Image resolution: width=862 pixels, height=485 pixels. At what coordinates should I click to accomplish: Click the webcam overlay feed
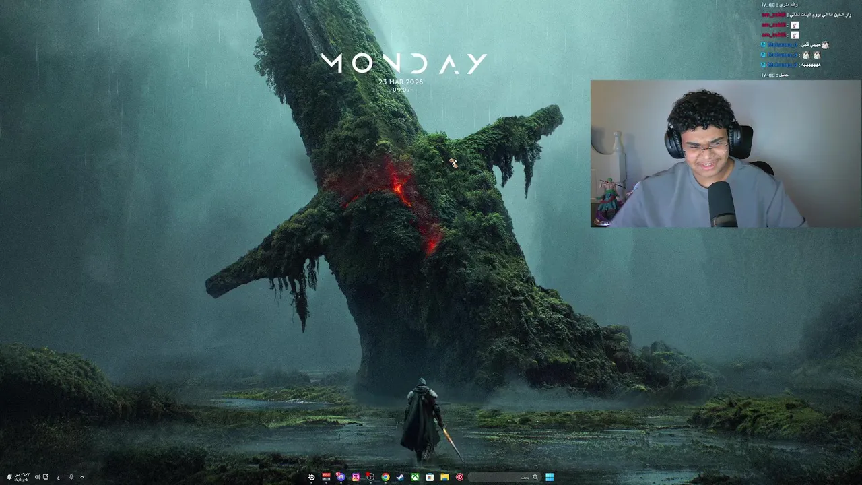pyautogui.click(x=725, y=154)
